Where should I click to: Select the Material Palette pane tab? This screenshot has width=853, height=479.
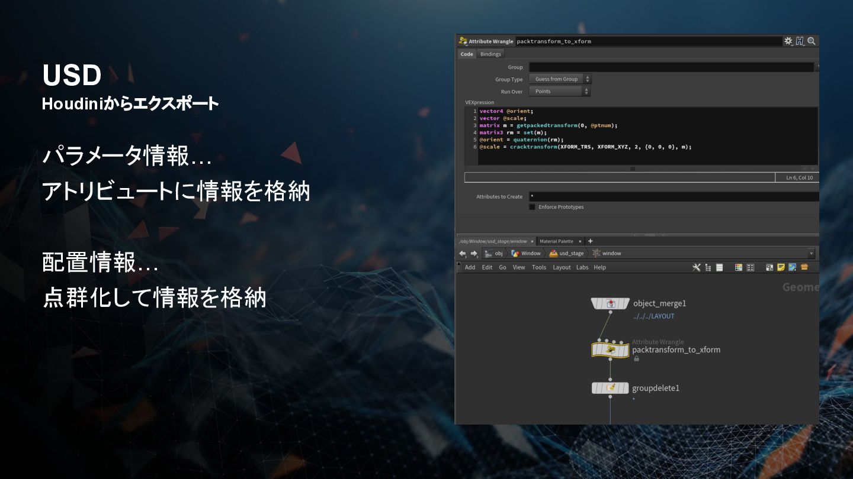(x=556, y=241)
